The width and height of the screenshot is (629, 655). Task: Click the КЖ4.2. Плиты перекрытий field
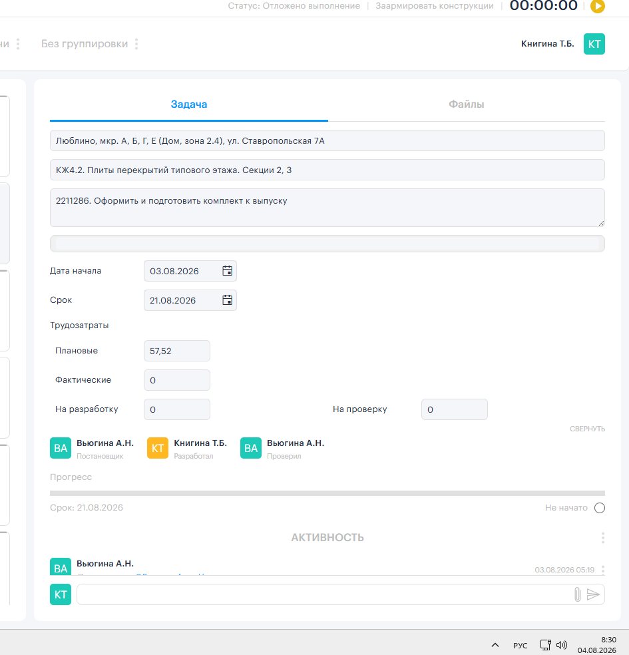pos(327,170)
